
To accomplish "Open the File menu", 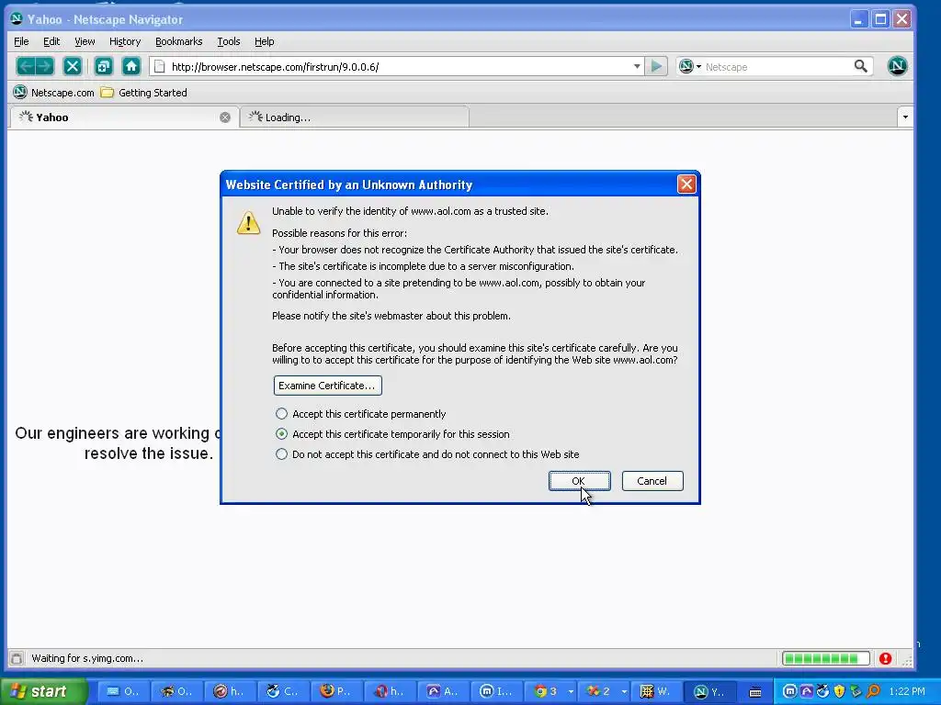I will [x=21, y=41].
